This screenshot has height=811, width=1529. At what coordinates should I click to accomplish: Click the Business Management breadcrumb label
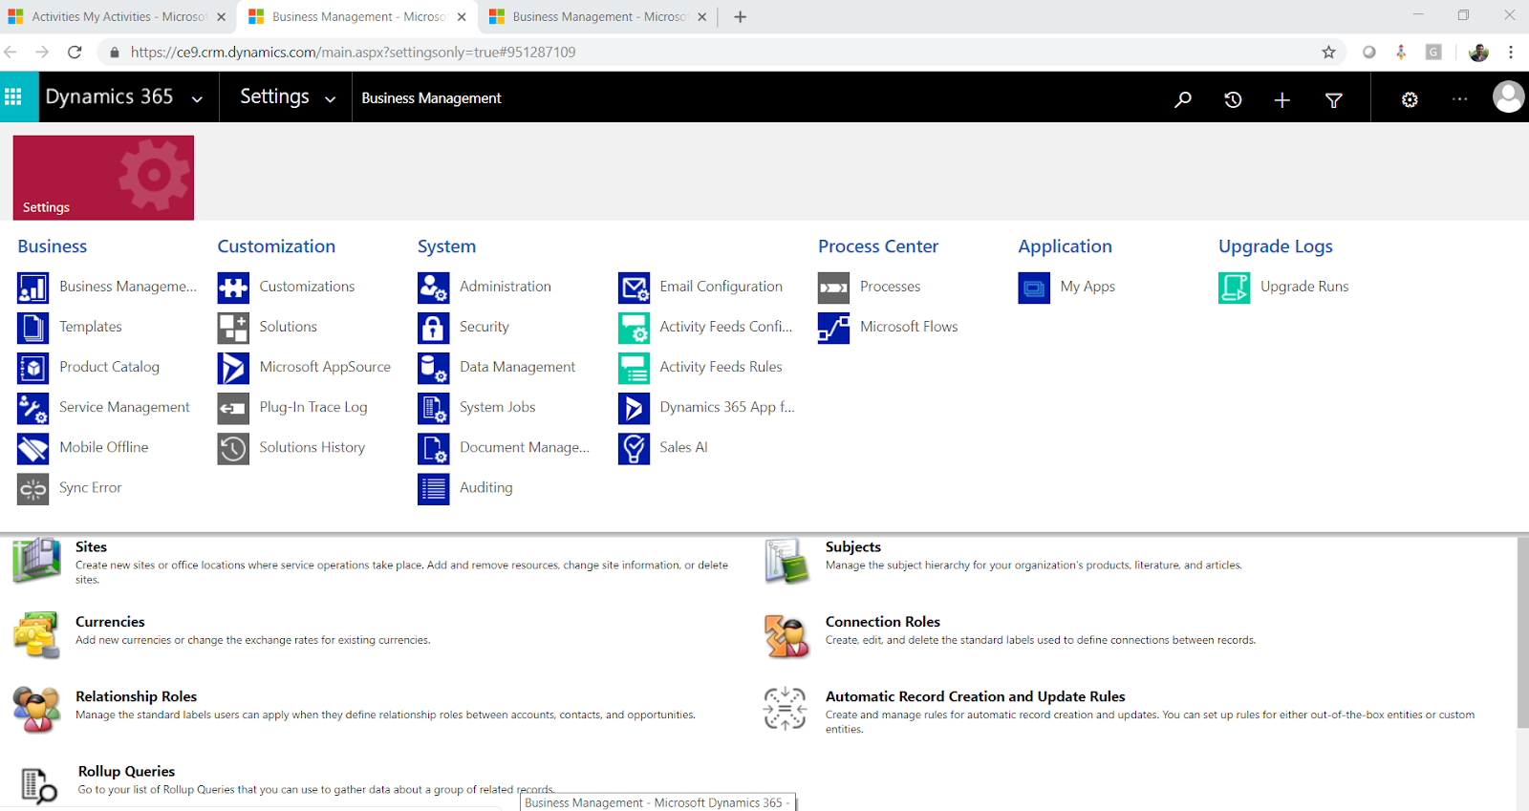coord(431,97)
